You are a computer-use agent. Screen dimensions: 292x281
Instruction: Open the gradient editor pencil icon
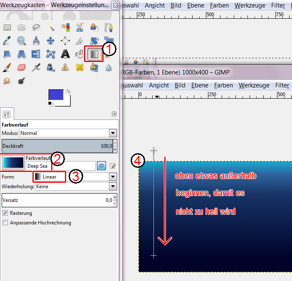pos(113,166)
